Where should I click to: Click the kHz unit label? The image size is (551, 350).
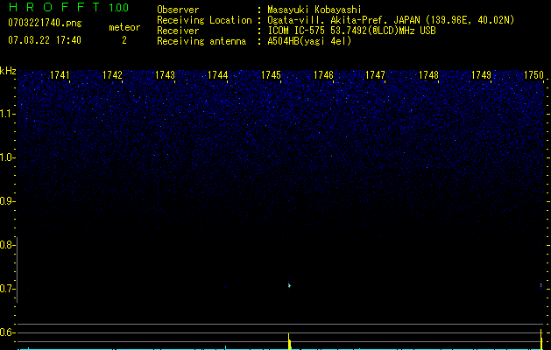(8, 71)
